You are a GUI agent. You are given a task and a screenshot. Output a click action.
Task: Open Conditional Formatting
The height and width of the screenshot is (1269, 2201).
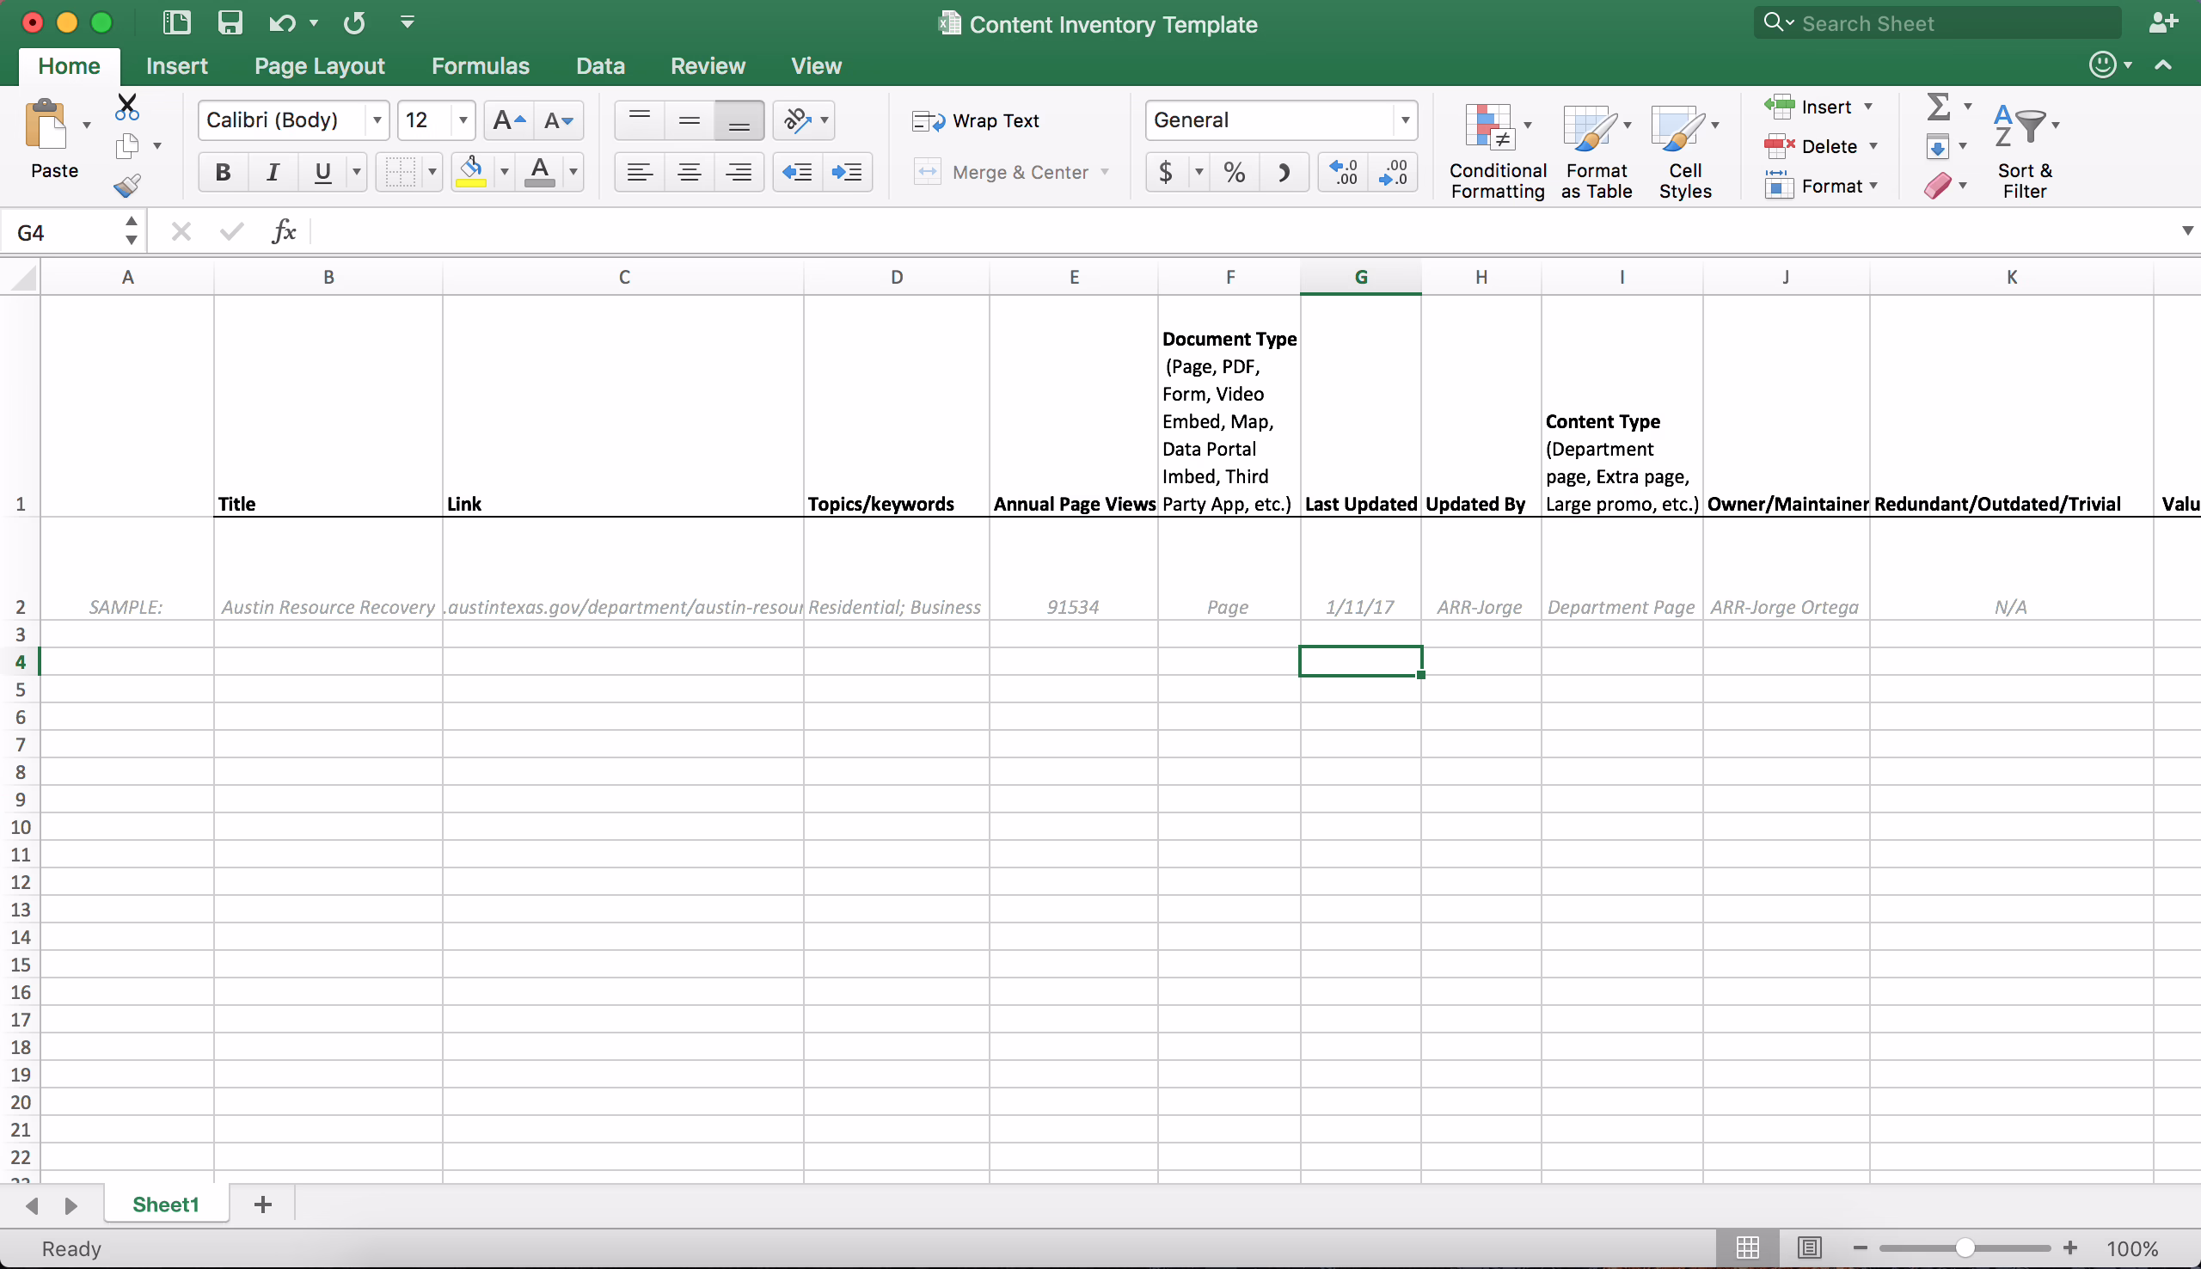[1497, 151]
